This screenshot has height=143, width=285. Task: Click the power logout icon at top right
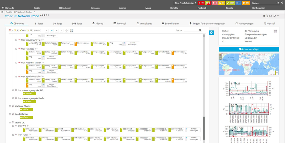coord(282,3)
